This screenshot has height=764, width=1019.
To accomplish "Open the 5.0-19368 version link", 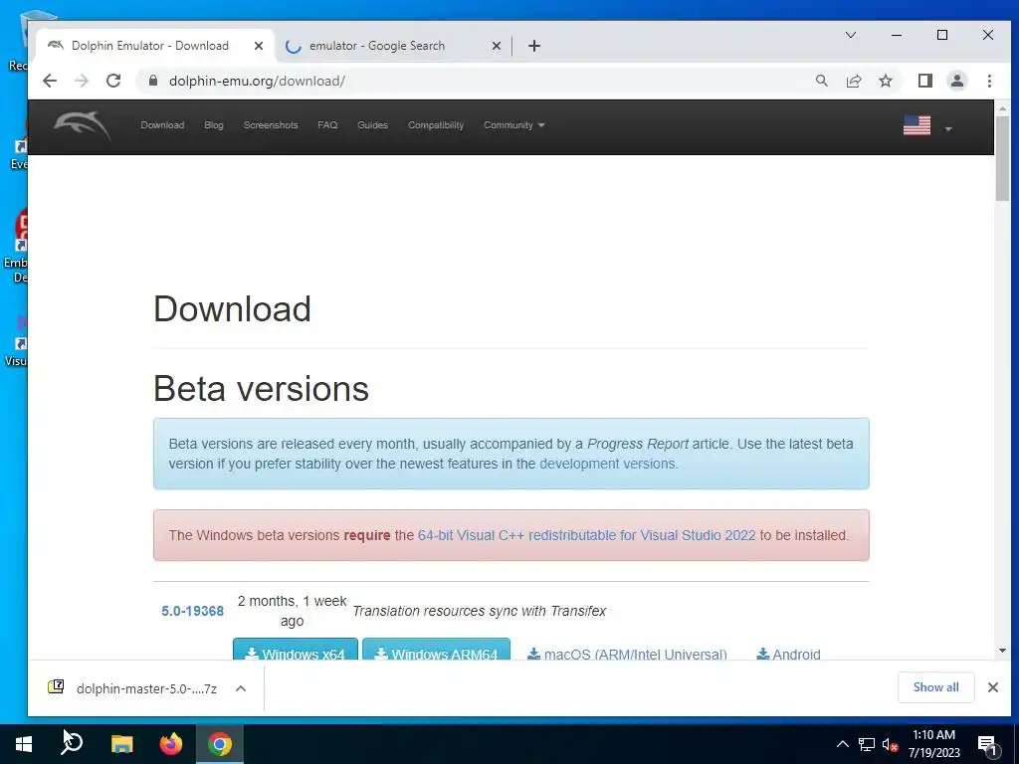I will tap(192, 611).
